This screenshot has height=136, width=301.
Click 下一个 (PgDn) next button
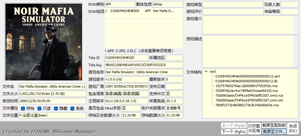[234, 131]
